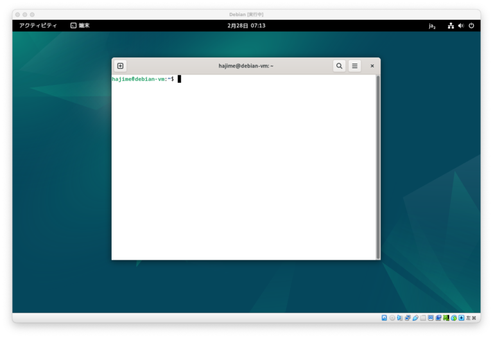The height and width of the screenshot is (338, 493).
Task: Click VirtualBox mouse integration status icon
Action: tap(454, 318)
